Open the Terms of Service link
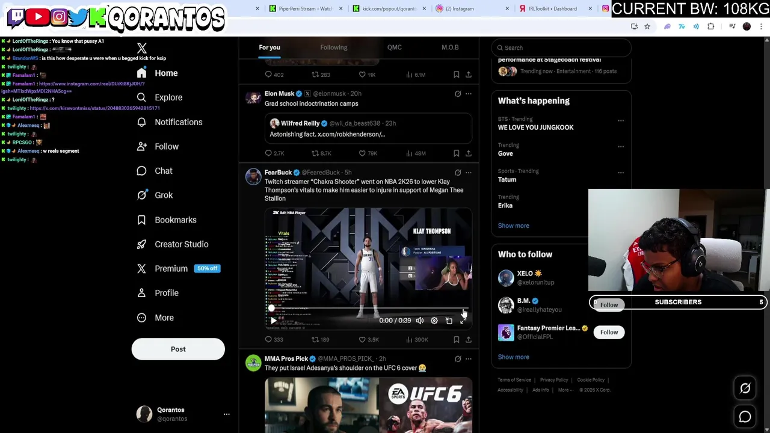 point(514,380)
